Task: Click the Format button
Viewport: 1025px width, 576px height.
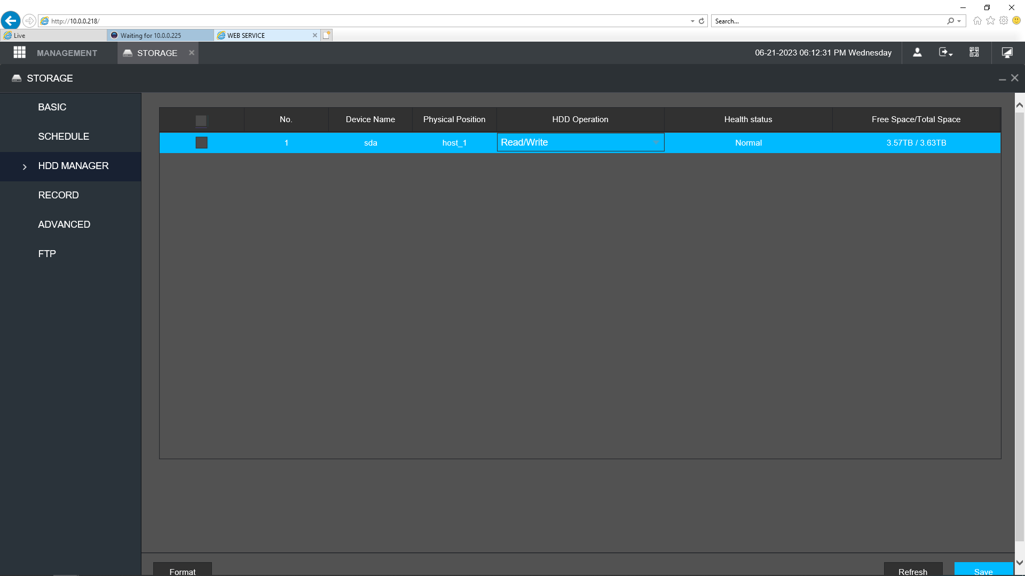Action: 183,570
